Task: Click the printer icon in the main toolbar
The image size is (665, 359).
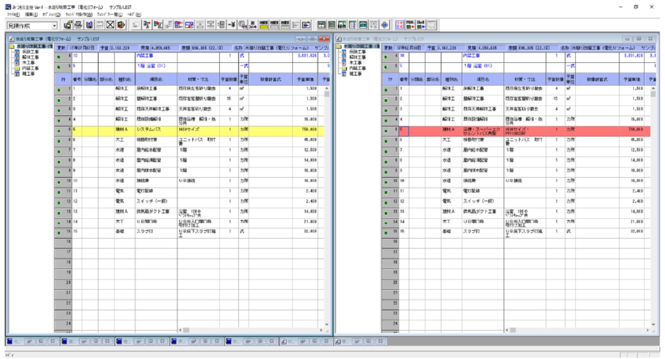Action: [x=78, y=25]
